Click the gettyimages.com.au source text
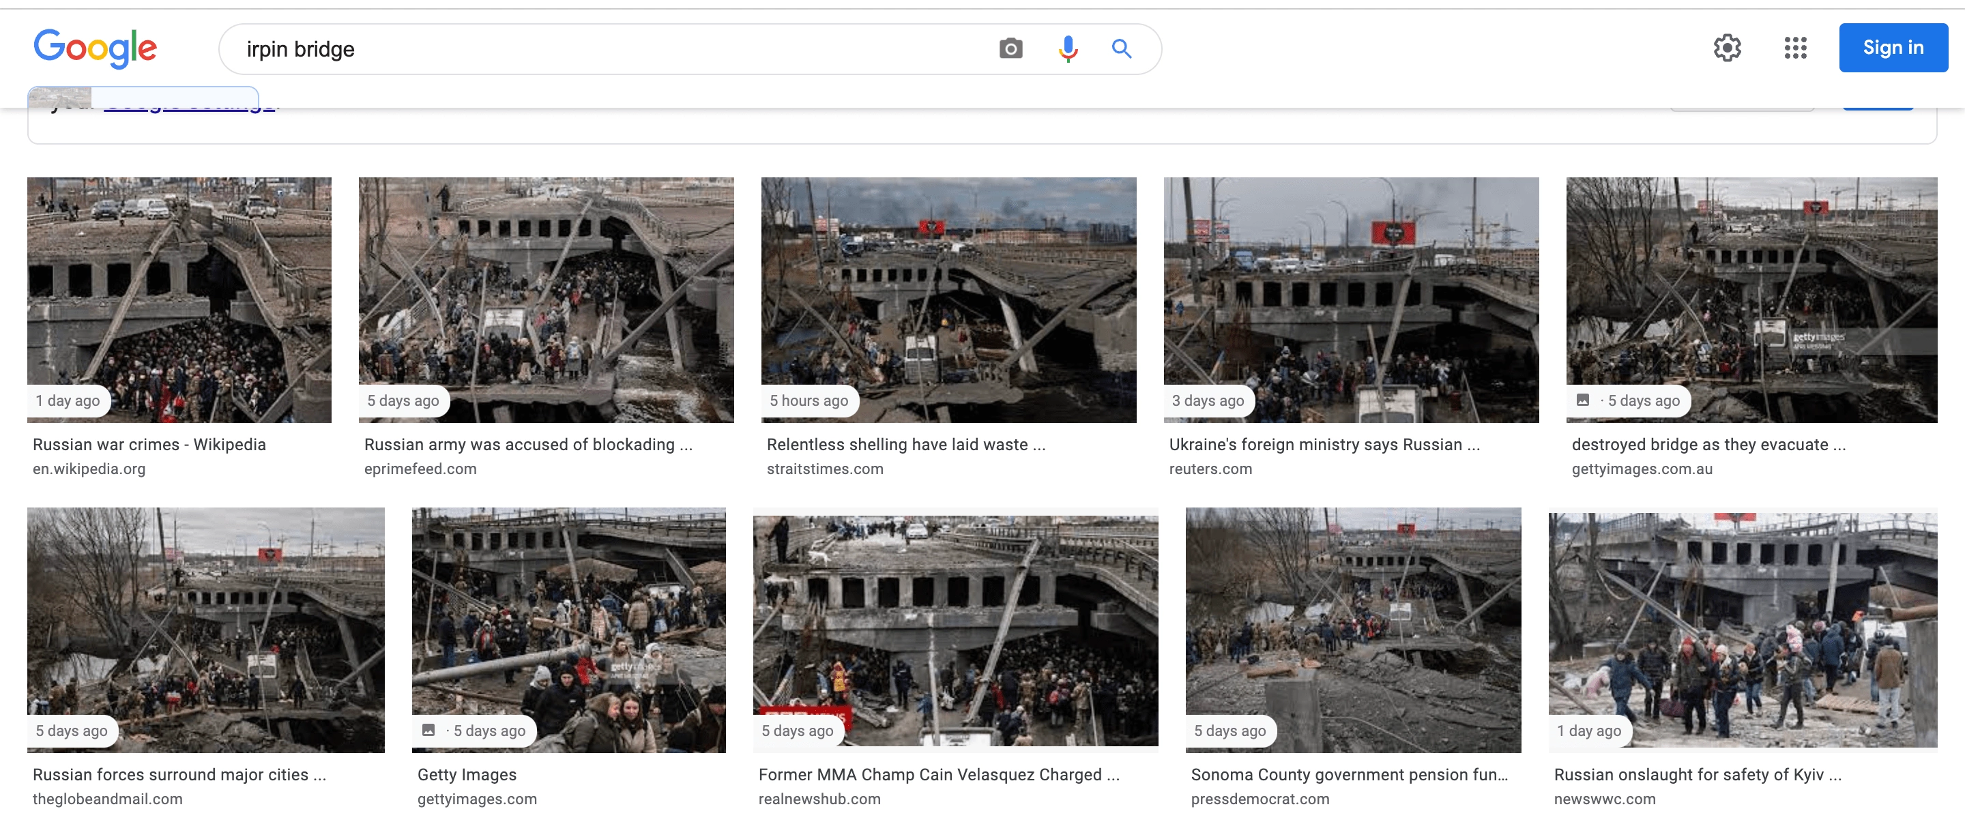 [1642, 469]
